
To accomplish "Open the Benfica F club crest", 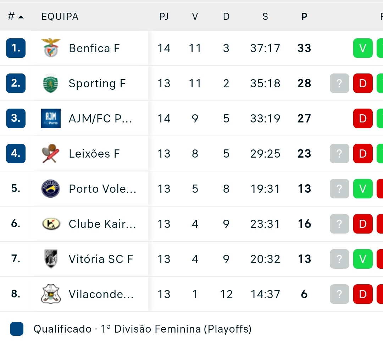I will (51, 48).
